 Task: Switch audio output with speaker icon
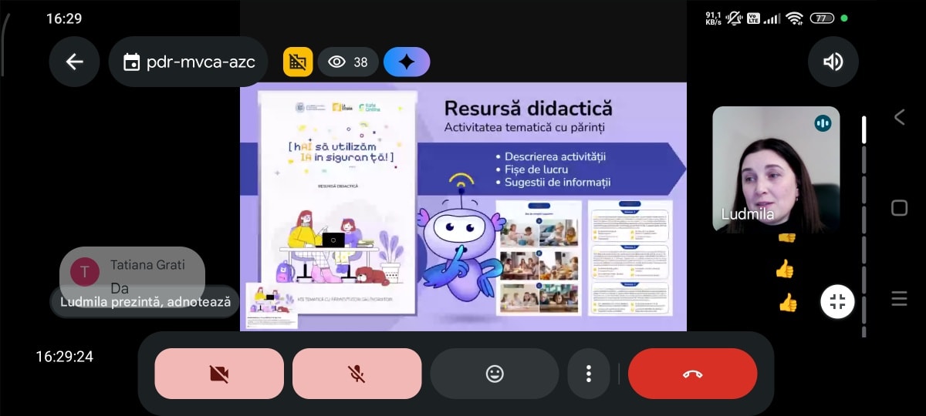point(833,62)
